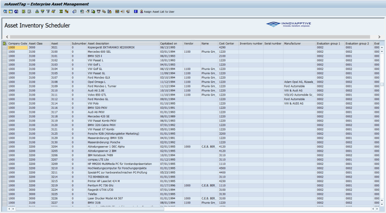Click the bottom horizontal scrollbar left arrow

click(x=9, y=209)
